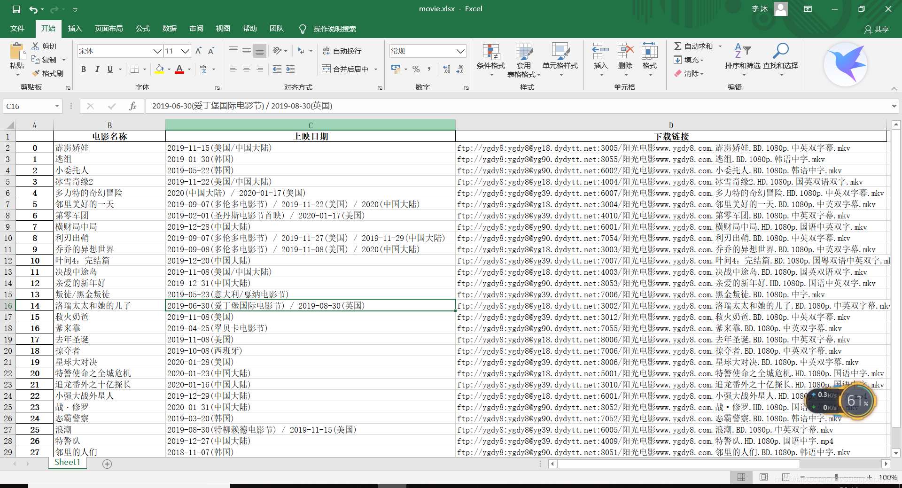Image resolution: width=902 pixels, height=488 pixels.
Task: Click the text orientation icon
Action: (x=277, y=50)
